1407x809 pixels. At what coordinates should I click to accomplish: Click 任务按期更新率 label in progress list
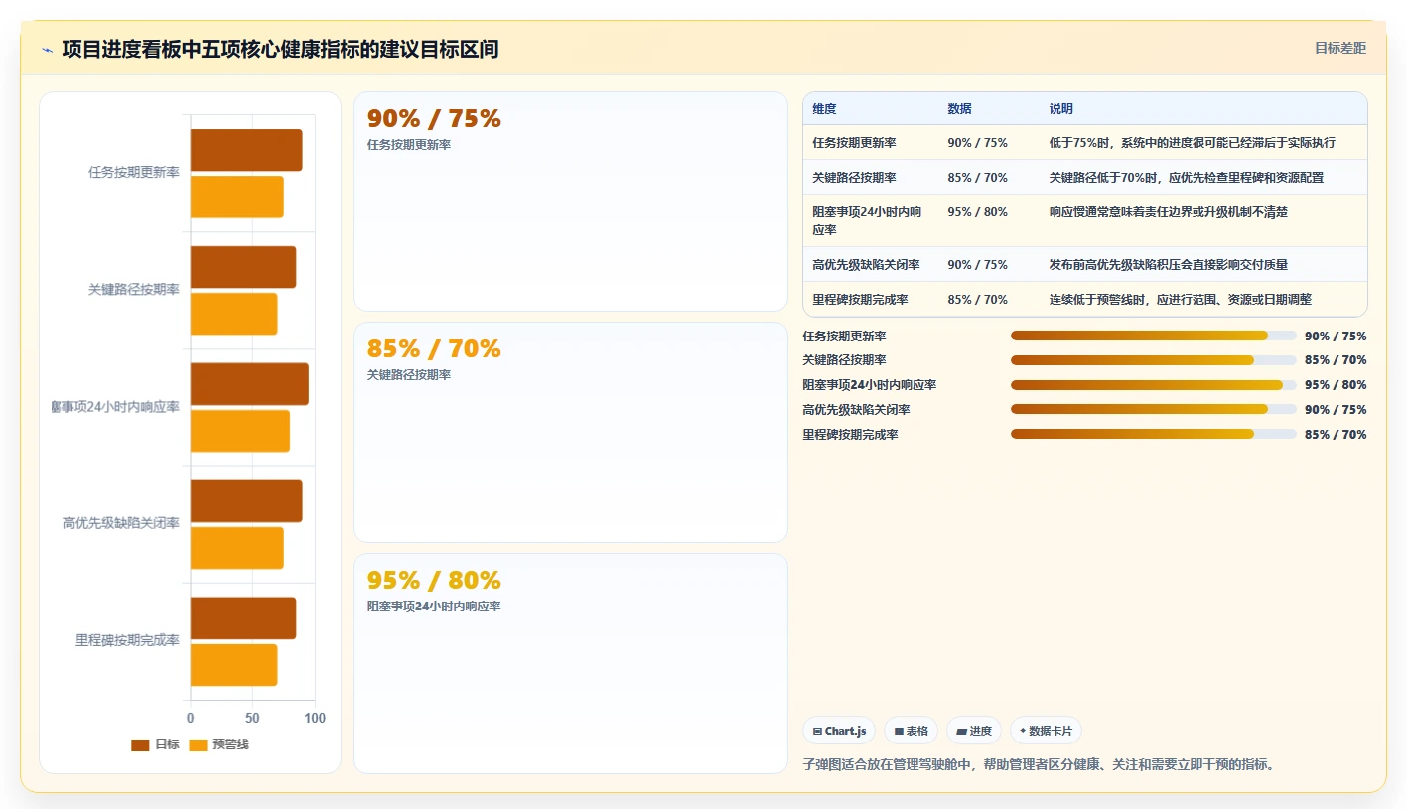pos(844,337)
